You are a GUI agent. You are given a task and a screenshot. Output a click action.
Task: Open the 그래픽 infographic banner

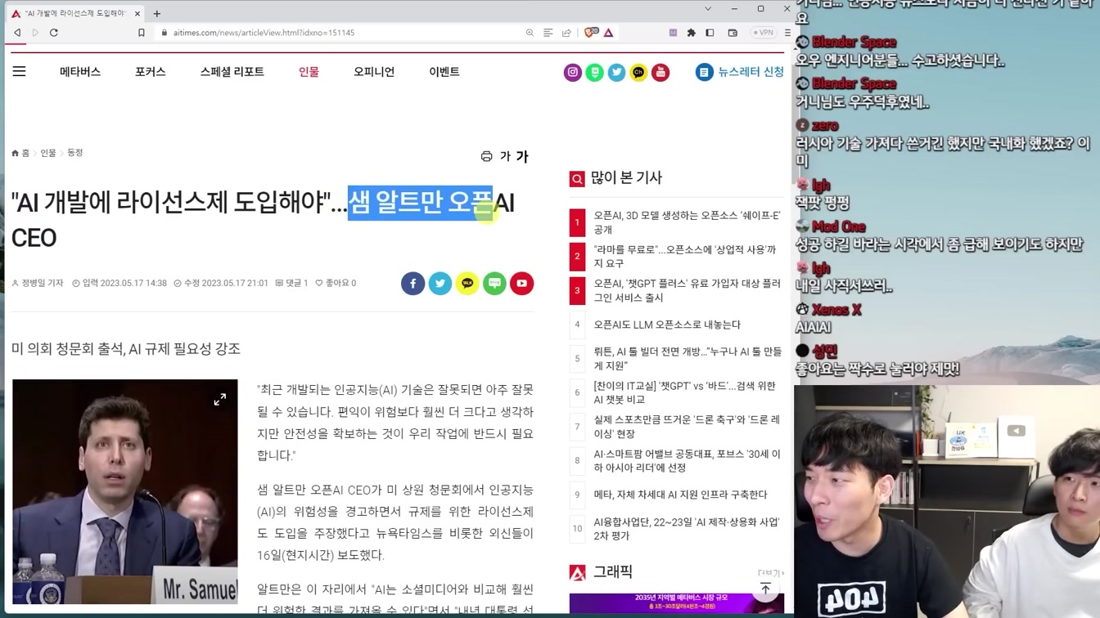tap(677, 604)
